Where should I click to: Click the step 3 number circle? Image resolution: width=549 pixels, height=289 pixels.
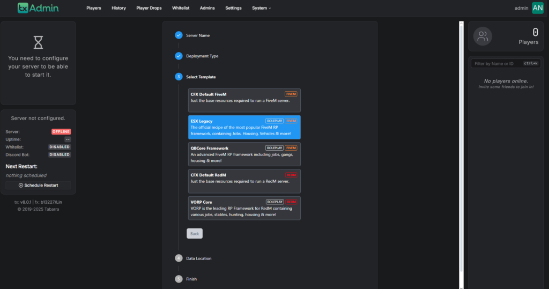click(x=179, y=77)
